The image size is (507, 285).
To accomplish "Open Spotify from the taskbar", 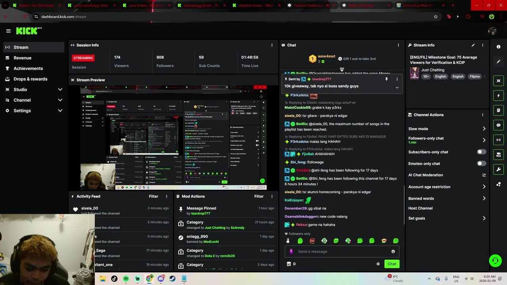I will coord(126,279).
